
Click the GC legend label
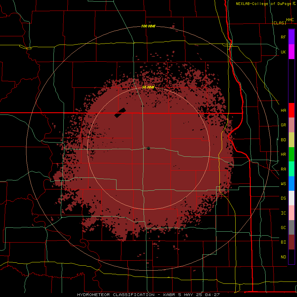coord(283,228)
